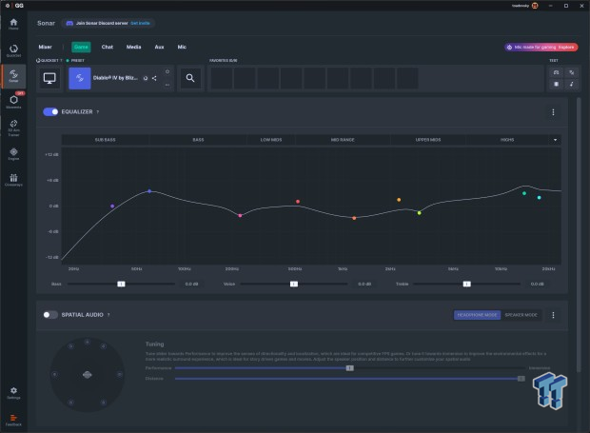
Task: Click the Discord logo icon
Action: pyautogui.click(x=69, y=24)
